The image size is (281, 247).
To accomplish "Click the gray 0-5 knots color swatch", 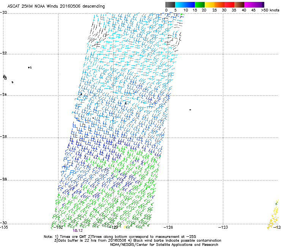I will coord(170,5).
